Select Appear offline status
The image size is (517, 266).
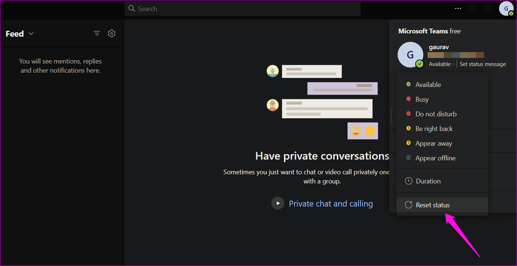tap(442, 158)
